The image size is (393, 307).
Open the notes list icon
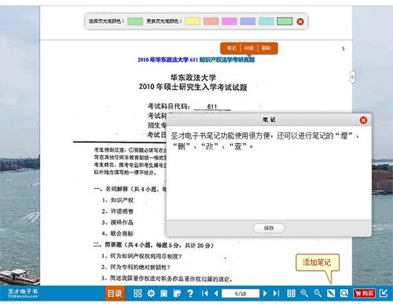pyautogui.click(x=177, y=293)
